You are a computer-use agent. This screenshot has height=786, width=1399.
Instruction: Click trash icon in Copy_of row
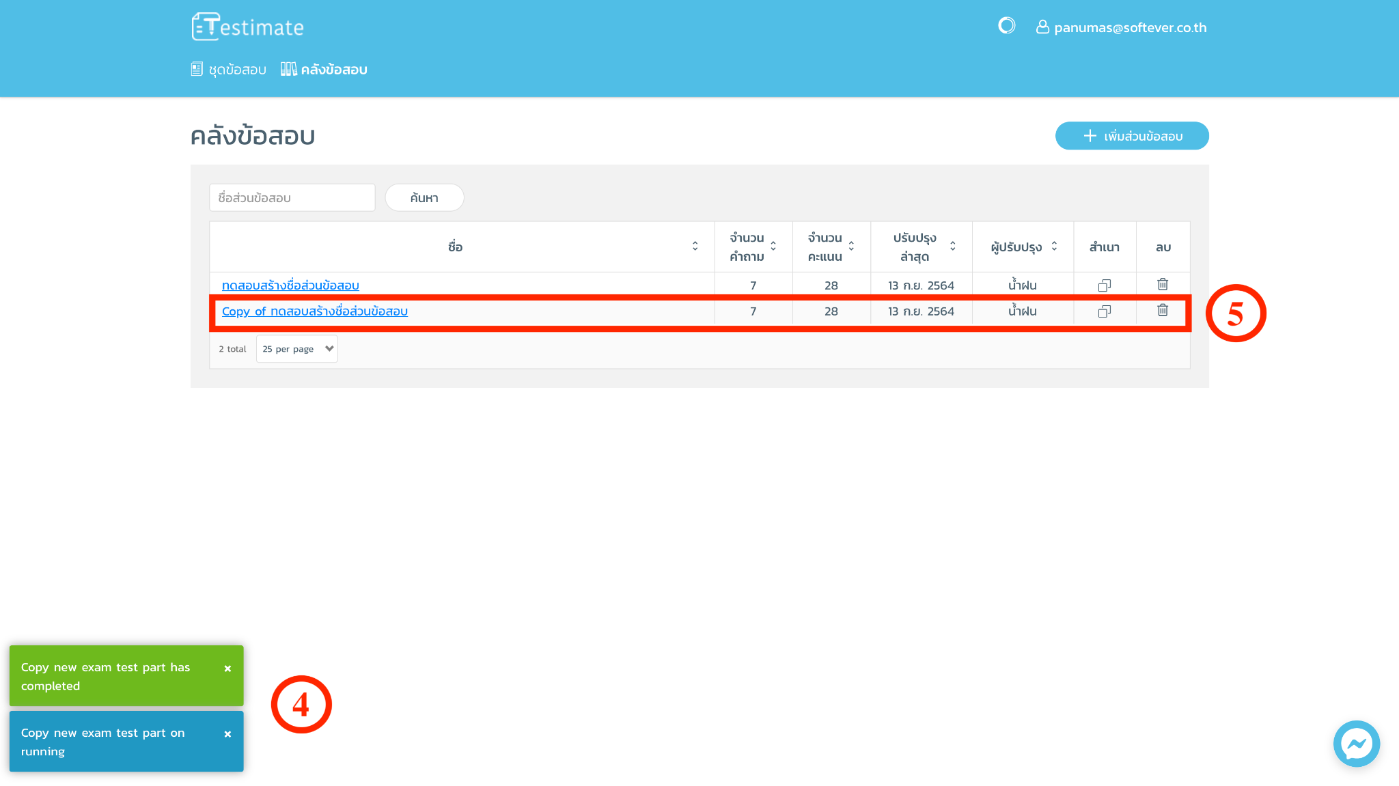coord(1163,311)
